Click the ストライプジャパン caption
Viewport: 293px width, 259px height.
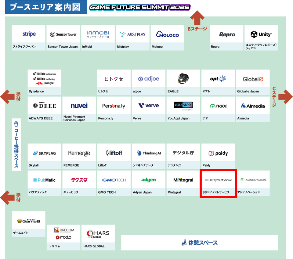pos(24,46)
